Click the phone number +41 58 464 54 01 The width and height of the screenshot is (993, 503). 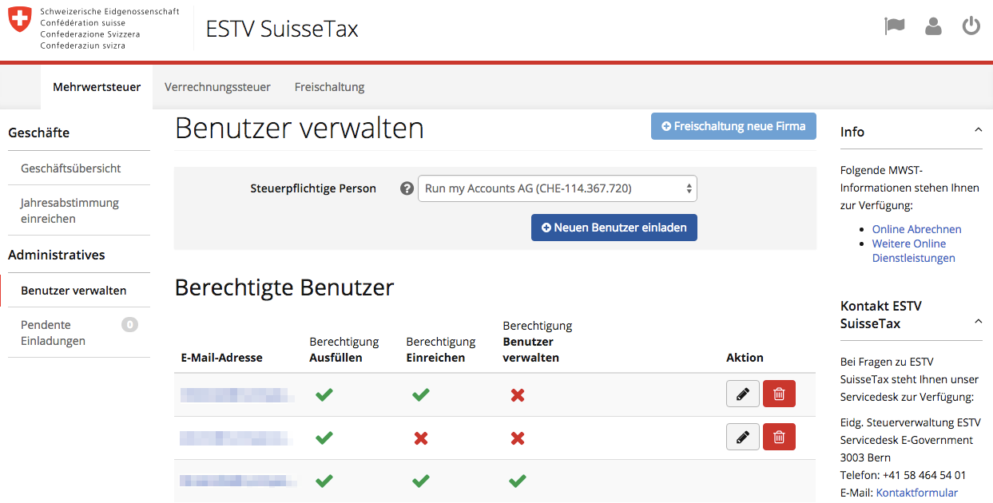924,475
